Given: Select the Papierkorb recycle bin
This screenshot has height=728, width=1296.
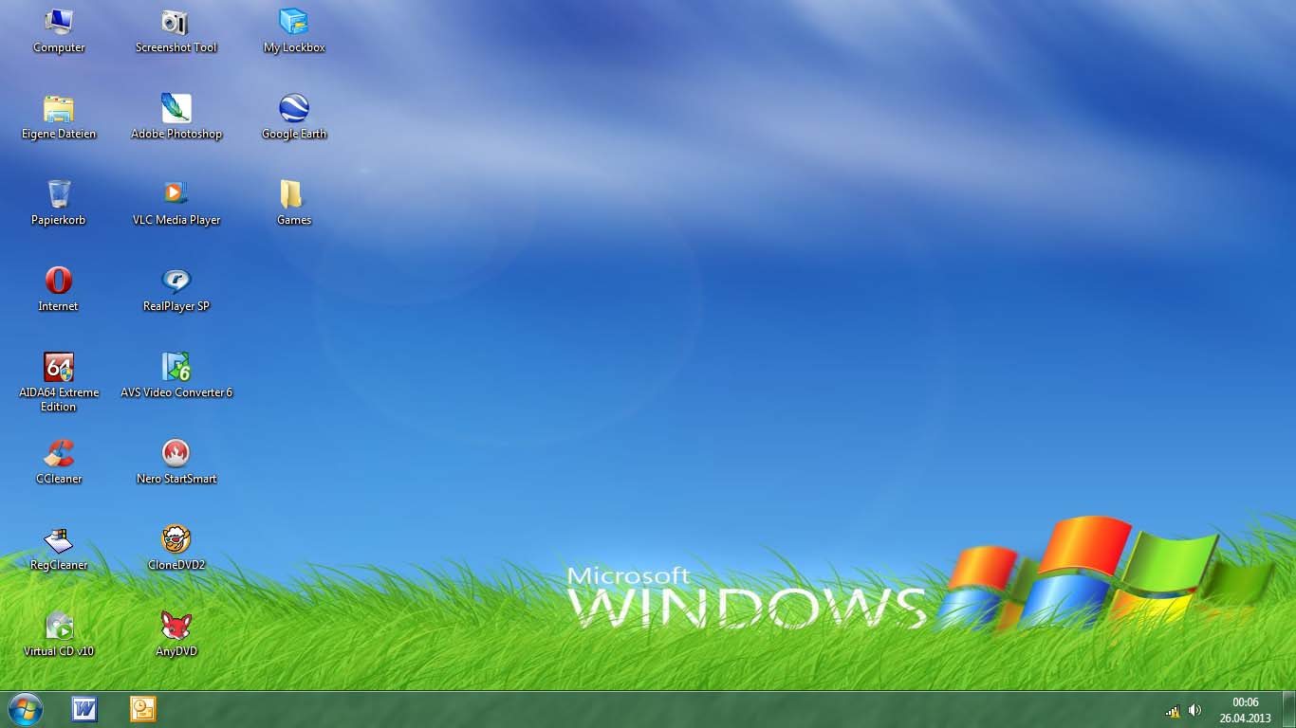Looking at the screenshot, I should 59,194.
